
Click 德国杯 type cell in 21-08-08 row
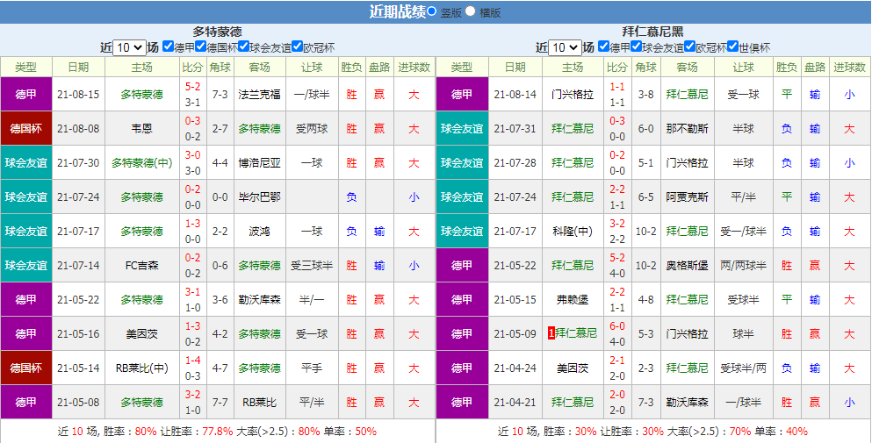point(26,128)
